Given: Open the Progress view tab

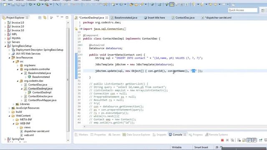Looking at the screenshot, I should 196,135.
